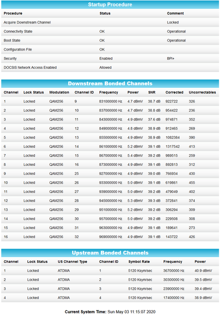Click frequency 963000000 Hz
Screen dimensions: 220x318
111,228
